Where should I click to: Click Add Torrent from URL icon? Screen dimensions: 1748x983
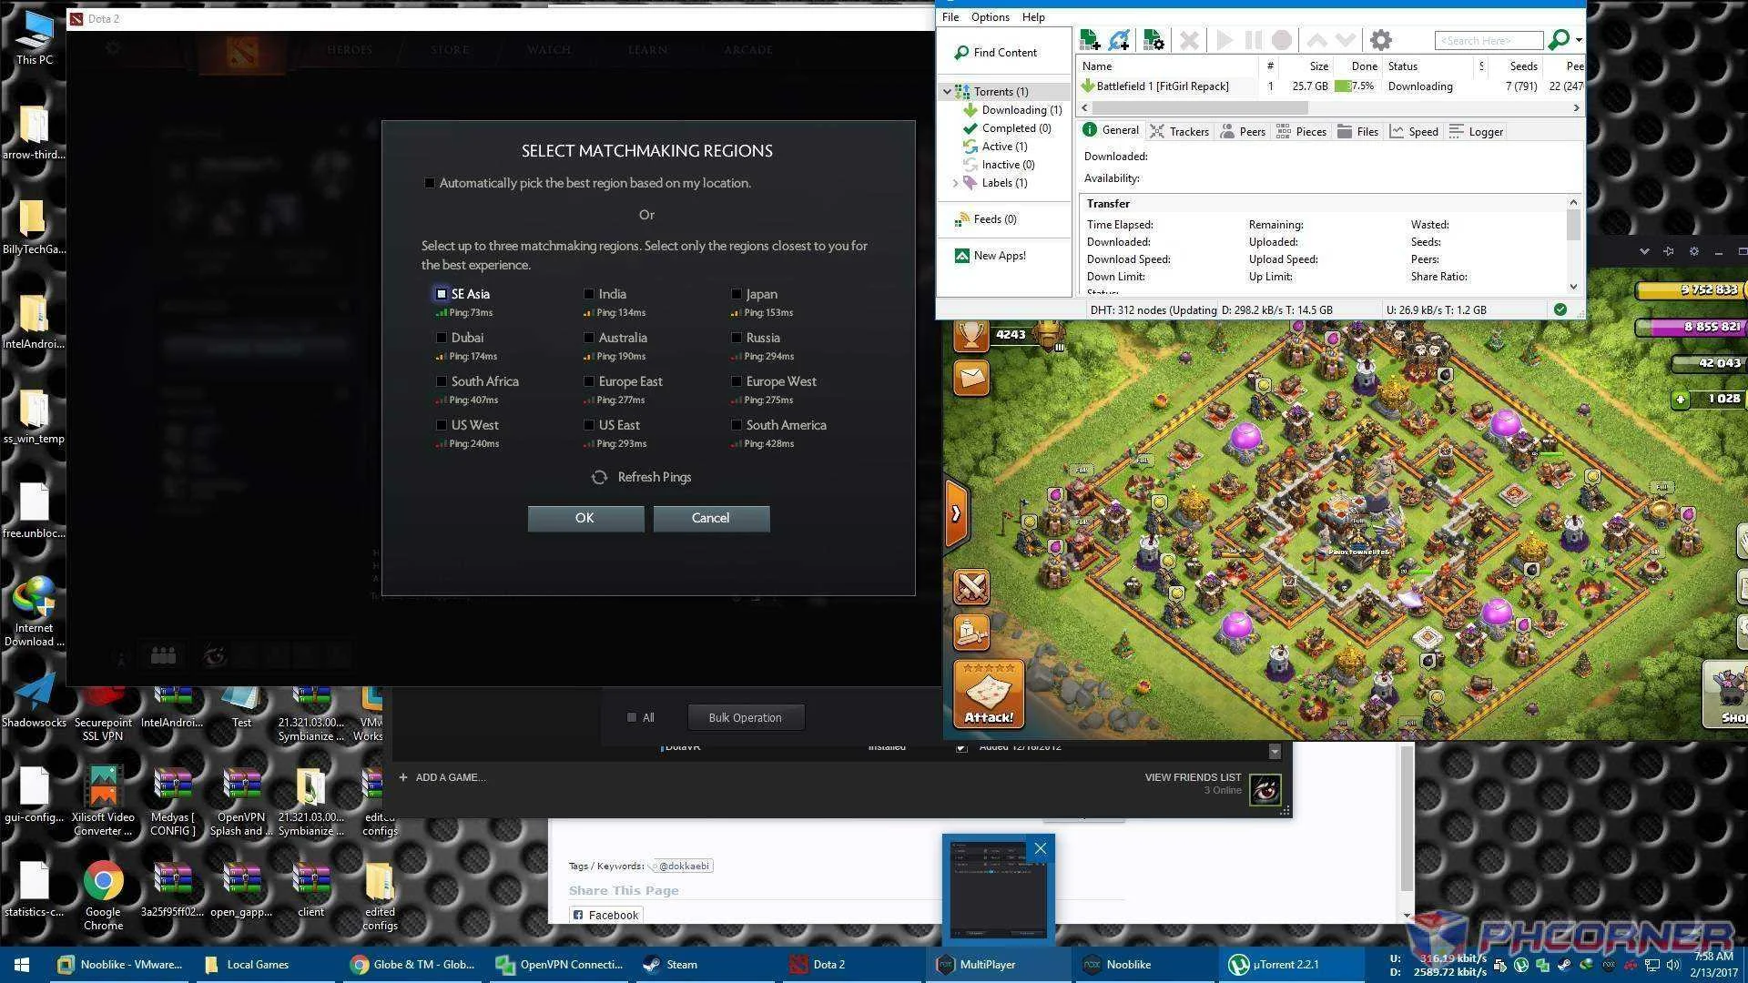point(1120,40)
